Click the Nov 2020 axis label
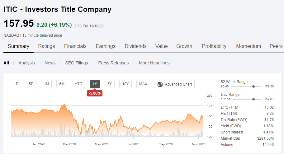284x154 pixels. coord(199,144)
